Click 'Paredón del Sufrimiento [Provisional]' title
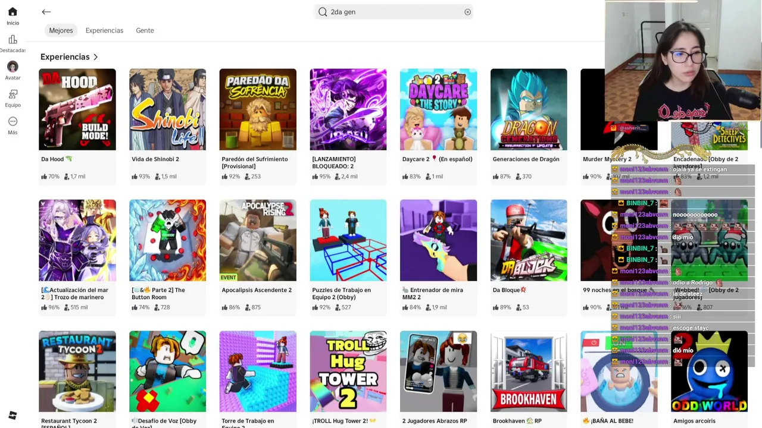Viewport: 762px width, 428px height. point(255,163)
